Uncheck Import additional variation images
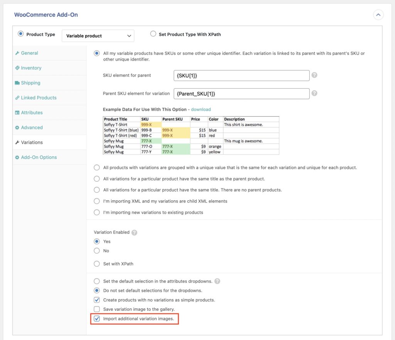Screen dimensions: 395x340 [97, 319]
